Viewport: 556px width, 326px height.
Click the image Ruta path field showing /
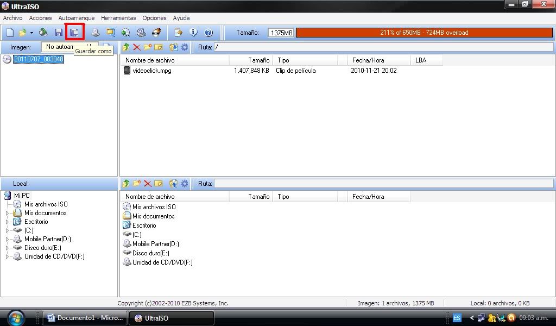pyautogui.click(x=384, y=47)
